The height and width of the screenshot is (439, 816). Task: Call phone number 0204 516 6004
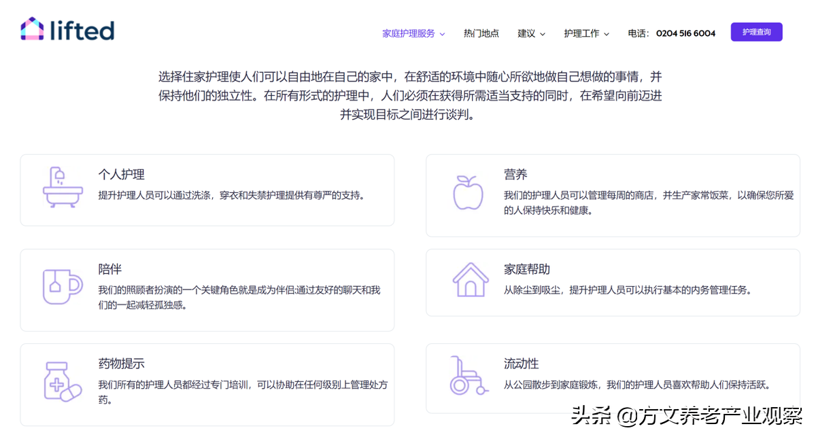pyautogui.click(x=685, y=33)
